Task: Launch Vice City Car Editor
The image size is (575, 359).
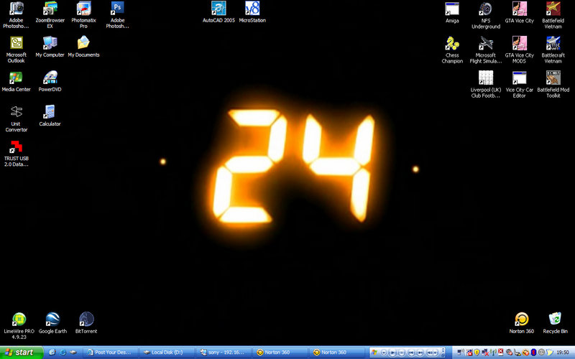Action: click(x=519, y=84)
